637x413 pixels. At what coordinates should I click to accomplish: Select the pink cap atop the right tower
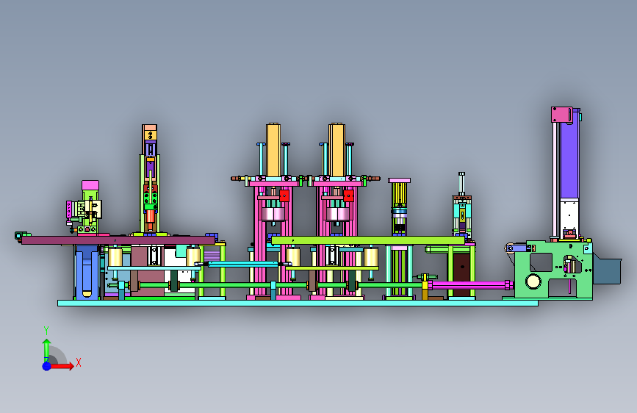pyautogui.click(x=561, y=114)
